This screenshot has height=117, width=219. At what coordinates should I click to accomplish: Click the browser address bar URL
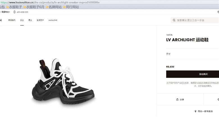point(50,2)
